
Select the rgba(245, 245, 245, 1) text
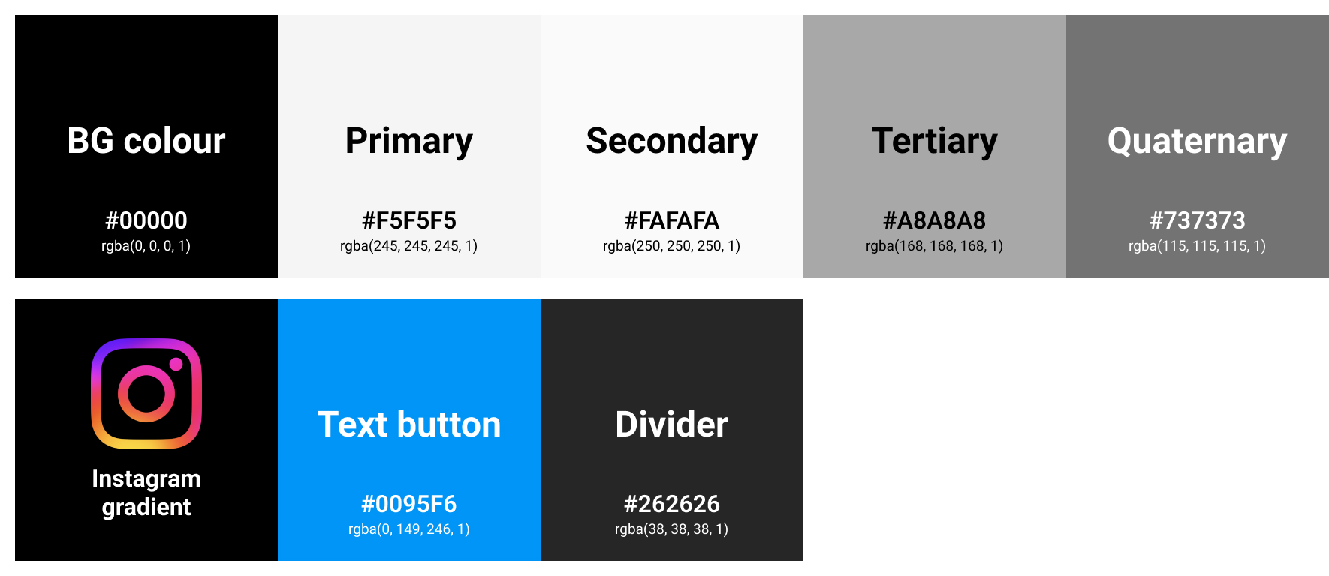tap(409, 246)
